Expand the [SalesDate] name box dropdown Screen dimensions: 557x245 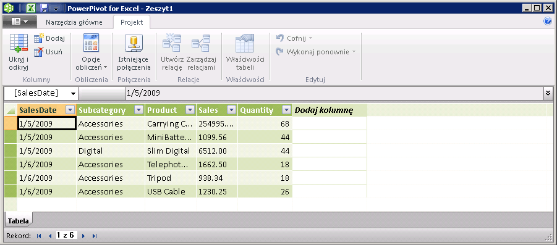[73, 93]
